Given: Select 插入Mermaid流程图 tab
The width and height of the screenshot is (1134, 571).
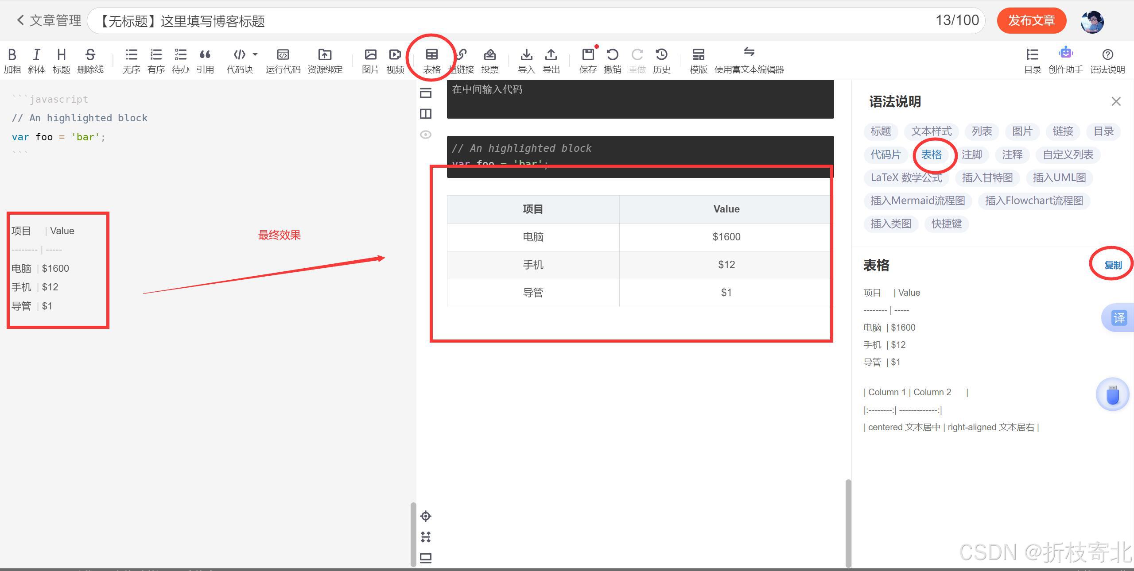Looking at the screenshot, I should (x=918, y=201).
